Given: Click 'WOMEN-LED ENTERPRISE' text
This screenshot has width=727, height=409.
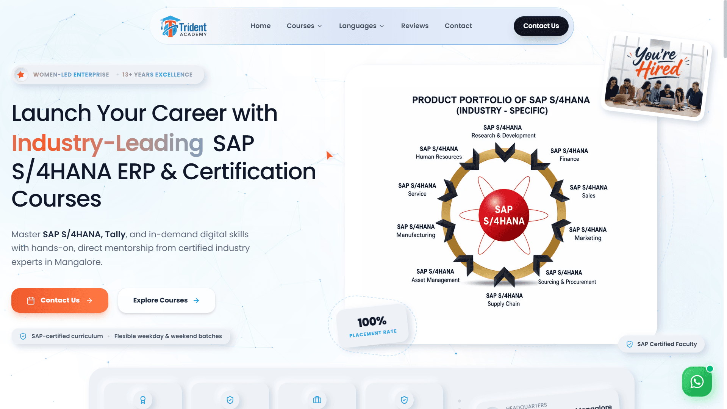Looking at the screenshot, I should (x=71, y=75).
